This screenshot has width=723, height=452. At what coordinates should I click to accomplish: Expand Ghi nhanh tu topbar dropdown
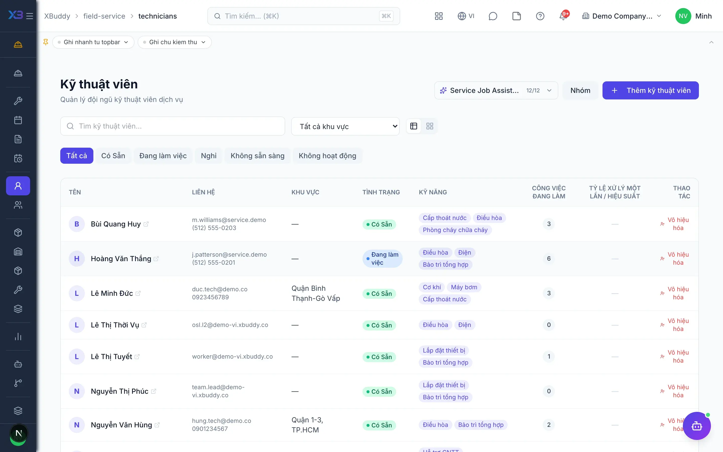coord(93,42)
